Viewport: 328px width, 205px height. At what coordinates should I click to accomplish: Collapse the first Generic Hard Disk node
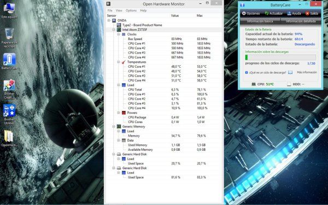click(114, 154)
